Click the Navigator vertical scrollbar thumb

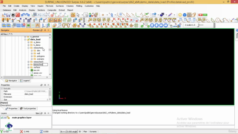pyautogui.click(x=50, y=50)
